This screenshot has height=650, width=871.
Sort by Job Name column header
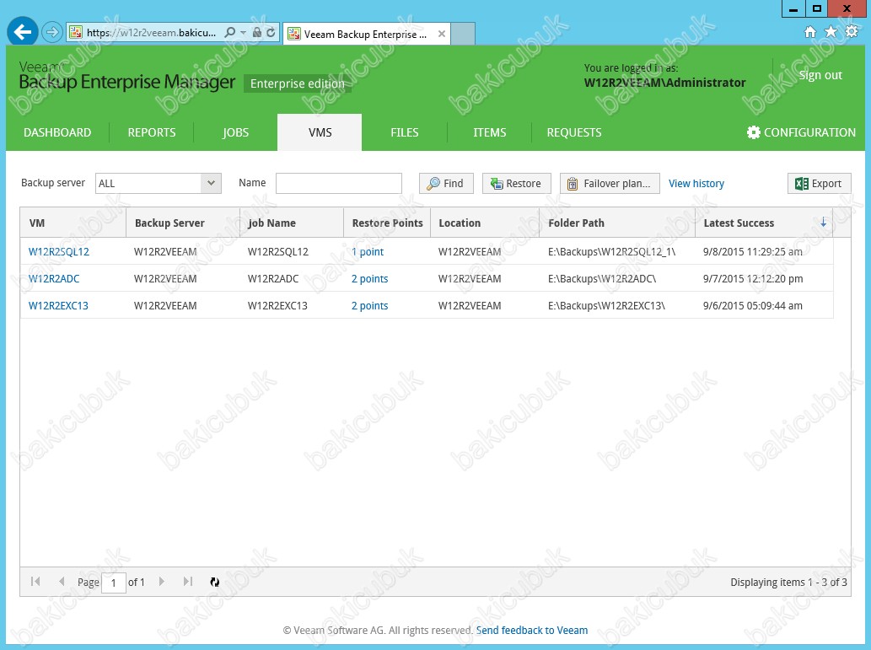292,223
